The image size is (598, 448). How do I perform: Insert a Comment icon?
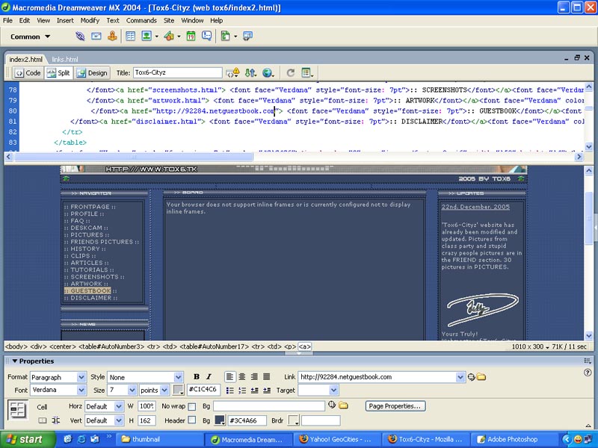tap(207, 36)
